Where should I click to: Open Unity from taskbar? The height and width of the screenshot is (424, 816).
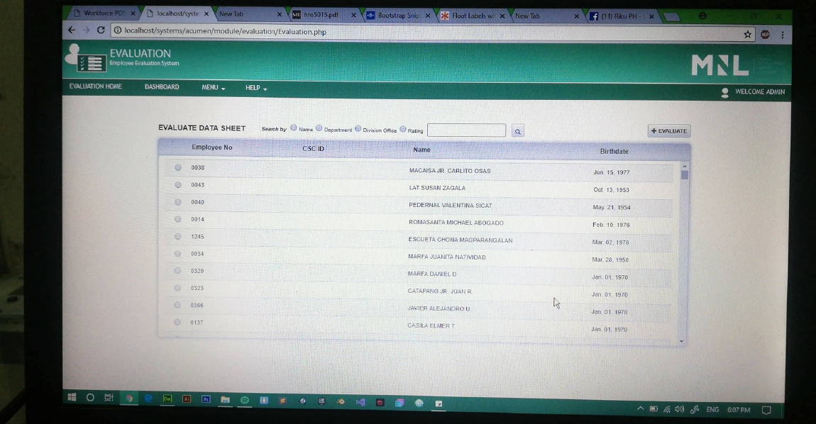point(302,401)
